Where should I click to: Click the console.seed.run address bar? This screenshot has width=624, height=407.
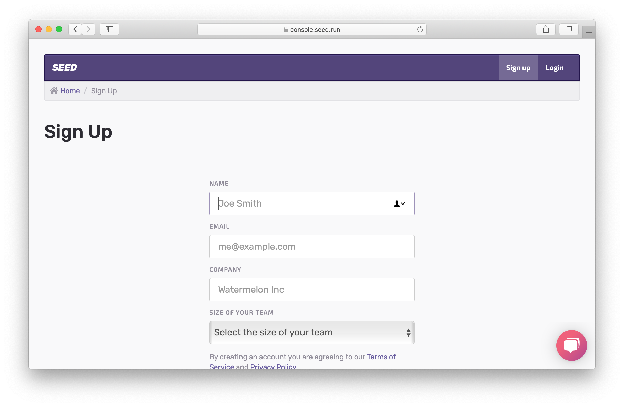point(312,29)
